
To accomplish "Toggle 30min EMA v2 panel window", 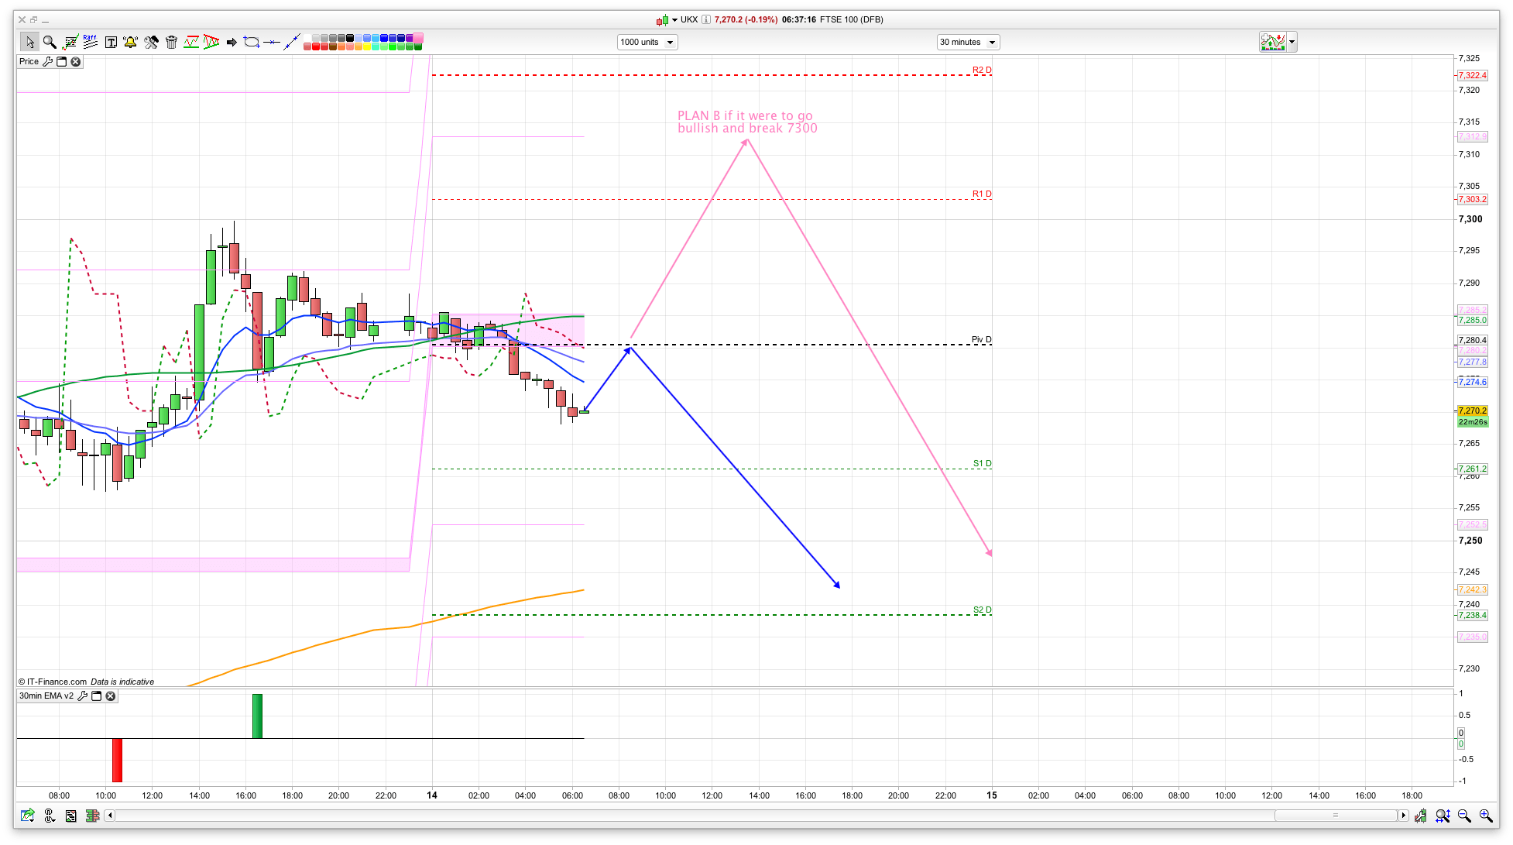I will [97, 696].
